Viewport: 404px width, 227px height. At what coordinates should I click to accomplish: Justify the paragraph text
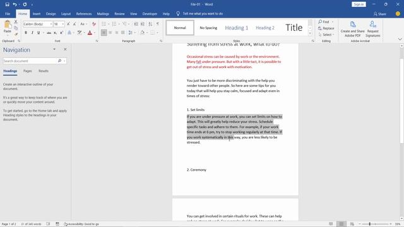click(x=123, y=33)
